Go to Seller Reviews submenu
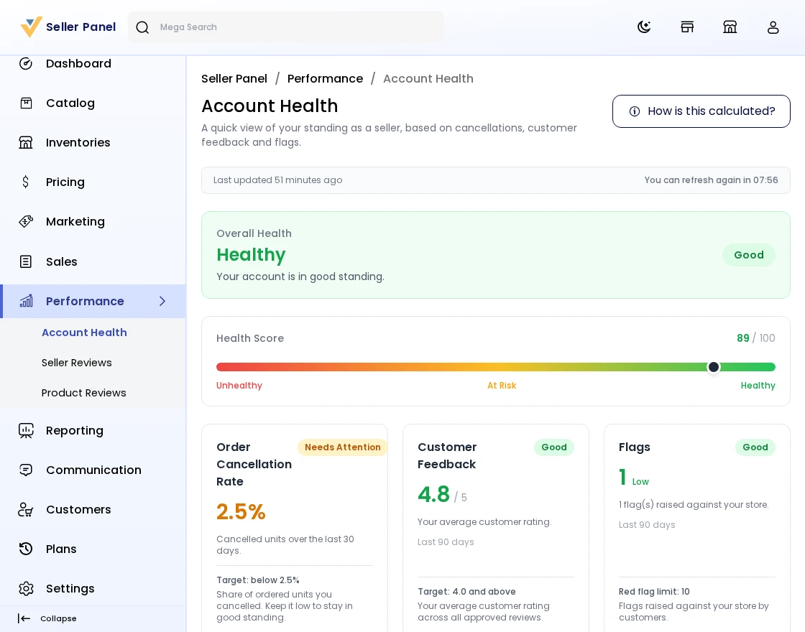 click(76, 363)
